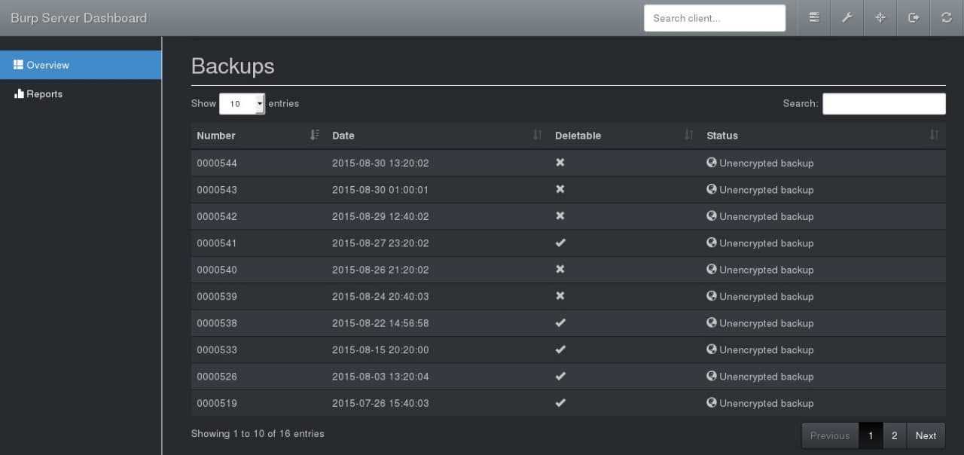Click the globe icon for backup 0000543
Image resolution: width=964 pixels, height=455 pixels.
712,189
